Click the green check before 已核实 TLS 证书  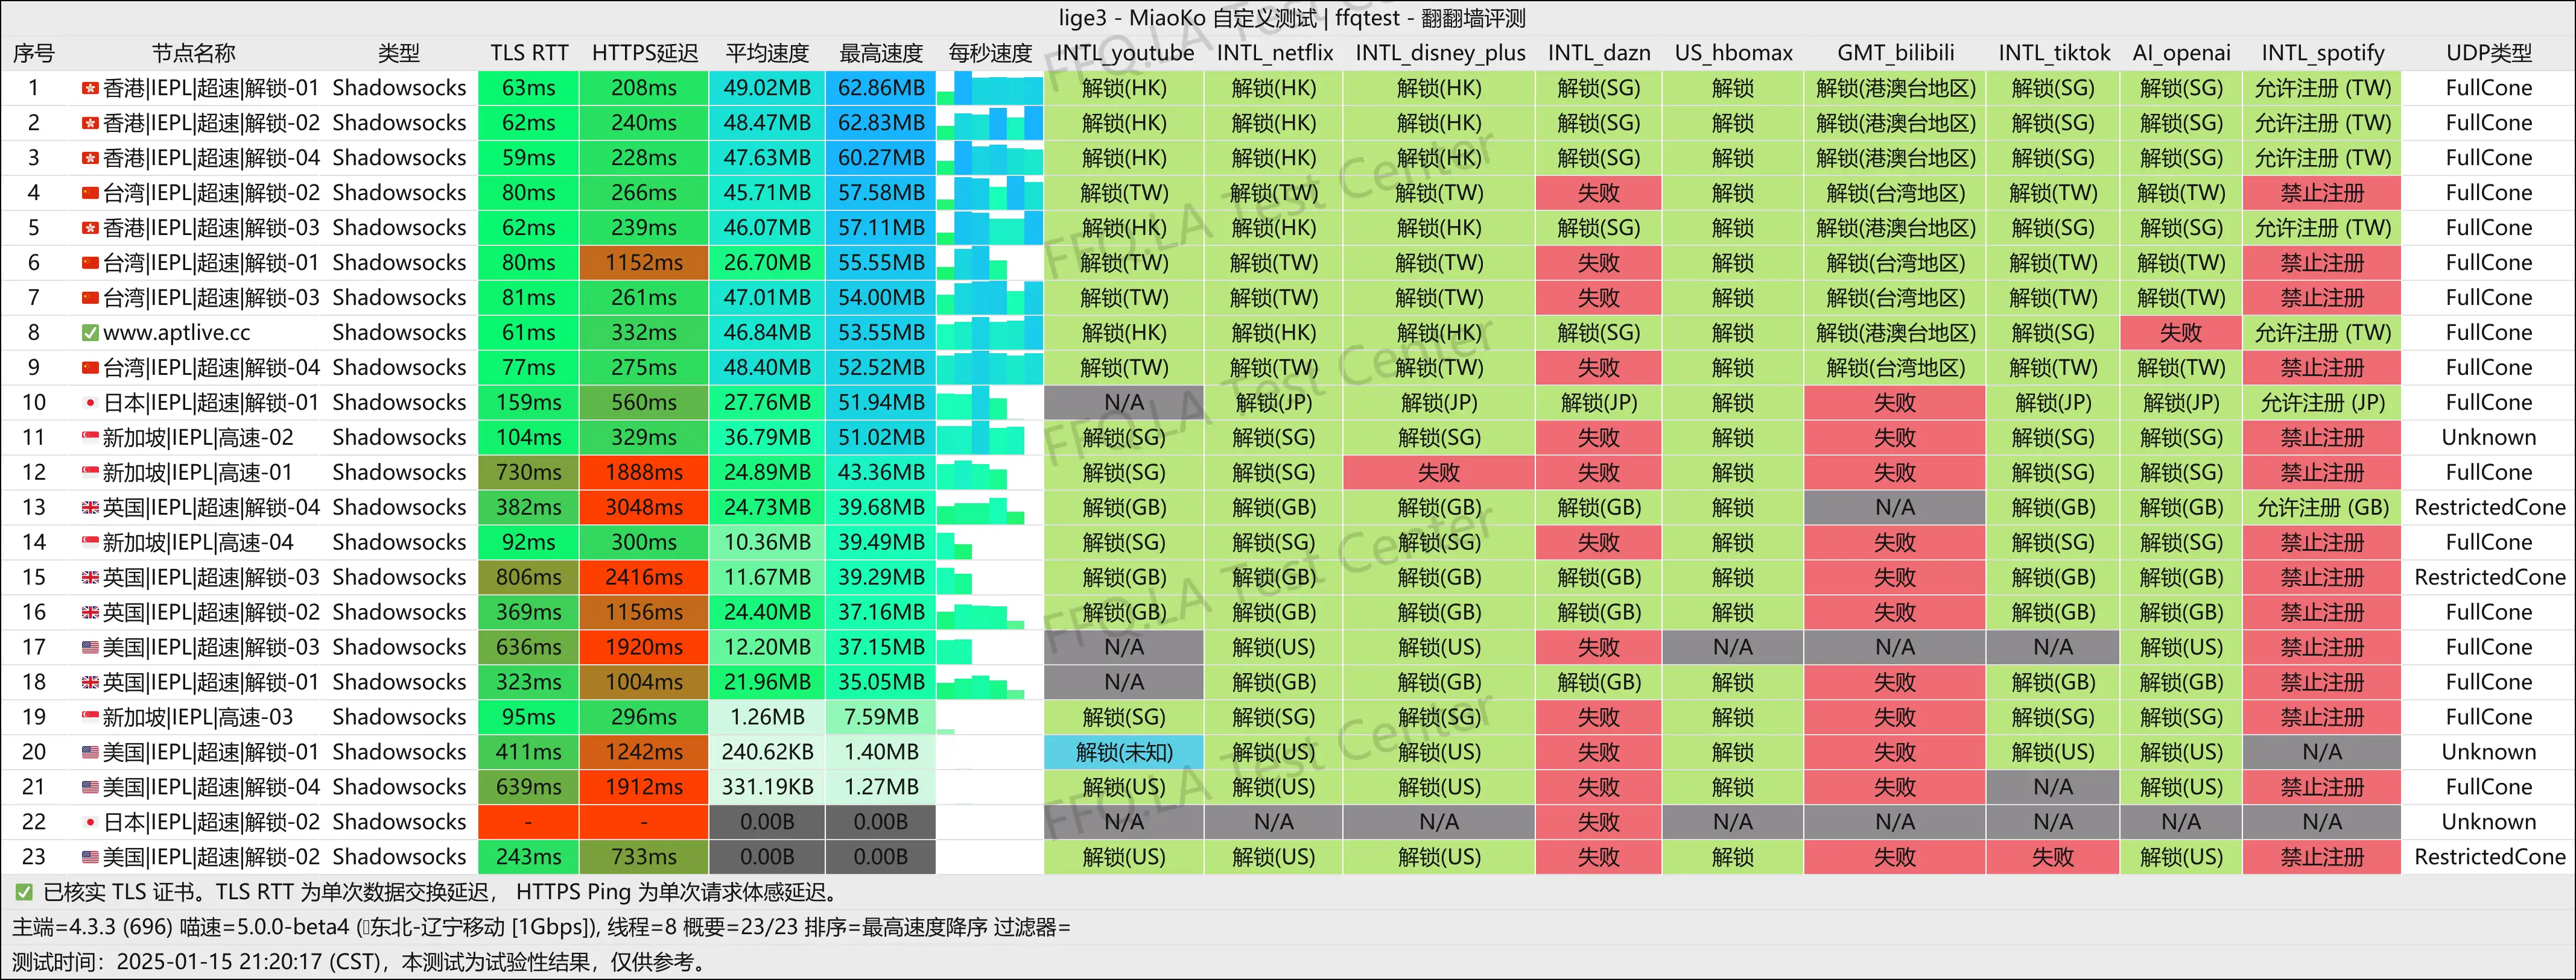click(23, 893)
